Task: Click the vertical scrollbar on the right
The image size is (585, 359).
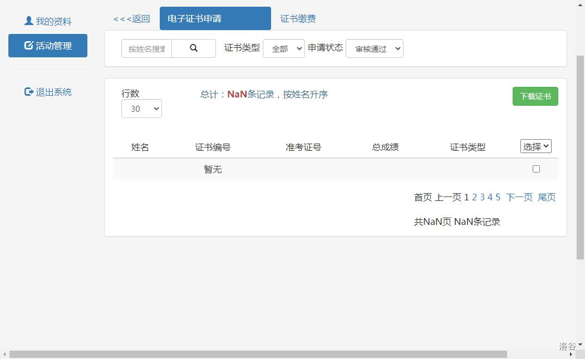Action: (580, 157)
